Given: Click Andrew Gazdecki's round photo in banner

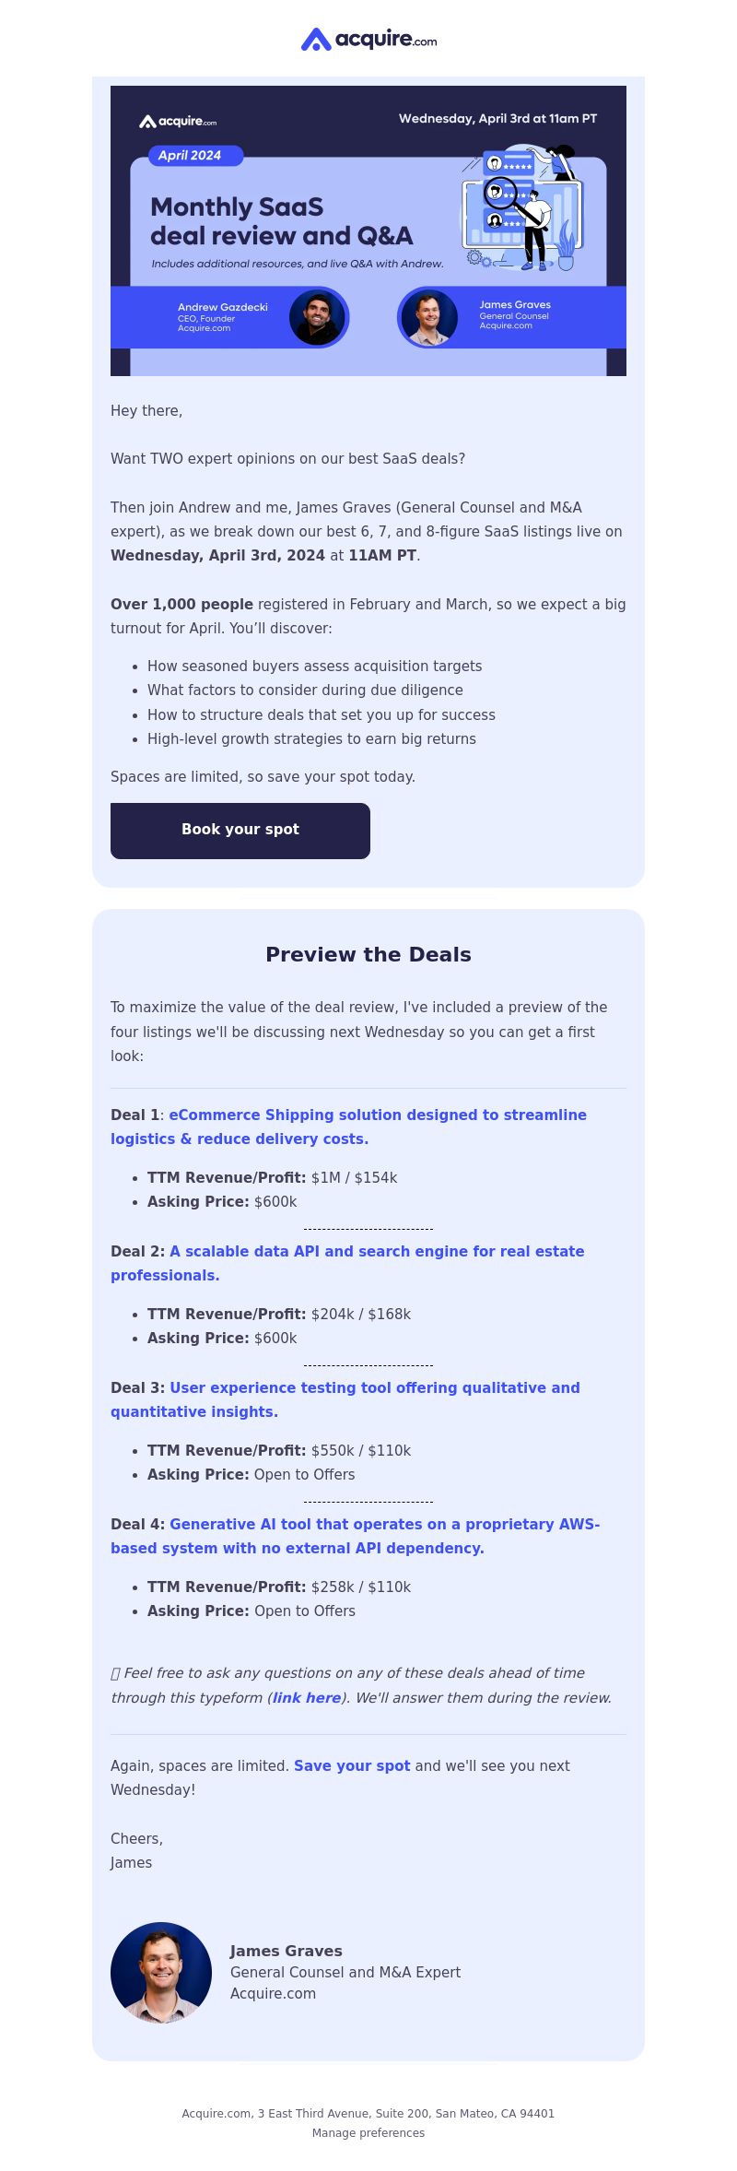Looking at the screenshot, I should click(x=318, y=317).
